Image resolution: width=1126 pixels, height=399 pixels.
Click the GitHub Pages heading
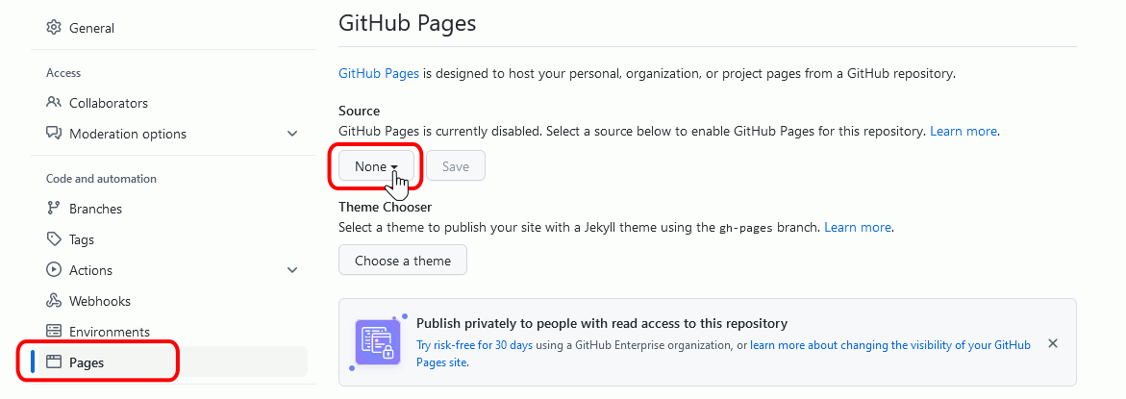407,23
